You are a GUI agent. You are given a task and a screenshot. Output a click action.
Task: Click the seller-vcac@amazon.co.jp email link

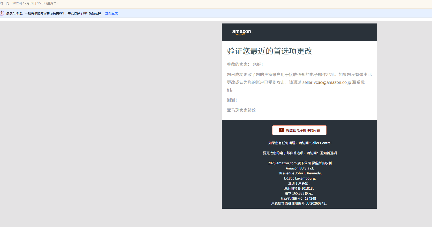click(327, 82)
